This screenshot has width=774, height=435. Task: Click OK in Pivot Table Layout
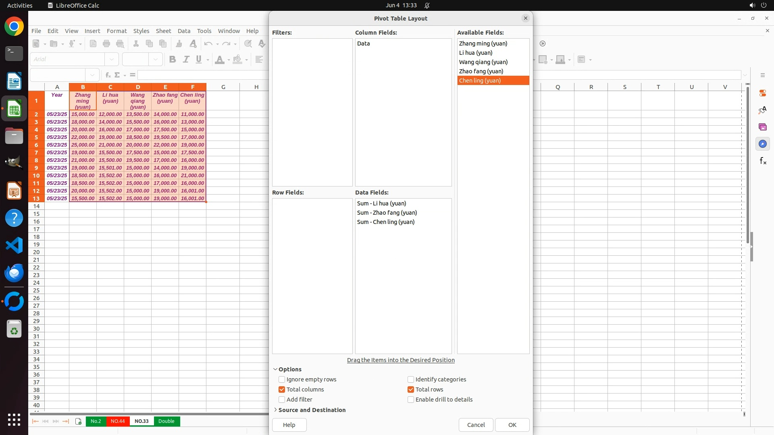[512, 425]
